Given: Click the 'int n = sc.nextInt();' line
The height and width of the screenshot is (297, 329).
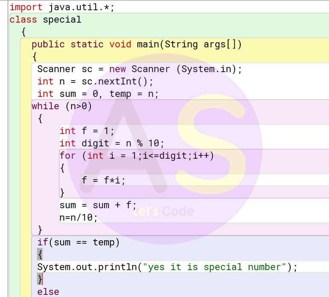Looking at the screenshot, I should coord(95,82).
